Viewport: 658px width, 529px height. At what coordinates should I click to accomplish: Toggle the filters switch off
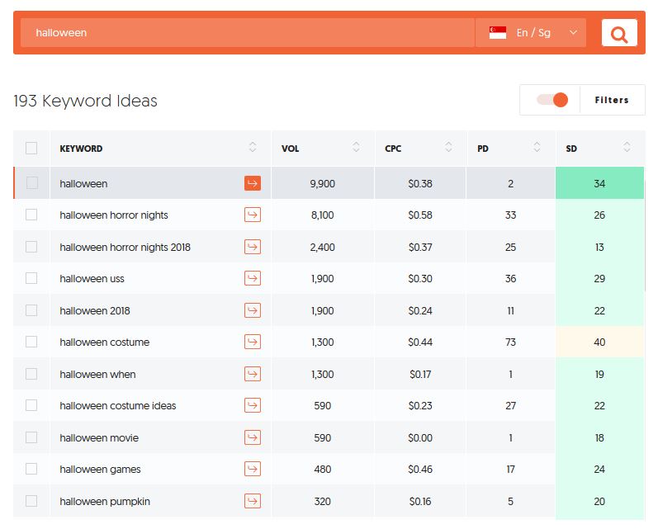[x=552, y=100]
